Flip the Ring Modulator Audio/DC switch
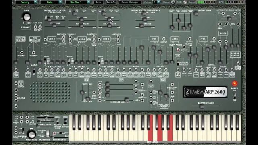 pos(34,70)
